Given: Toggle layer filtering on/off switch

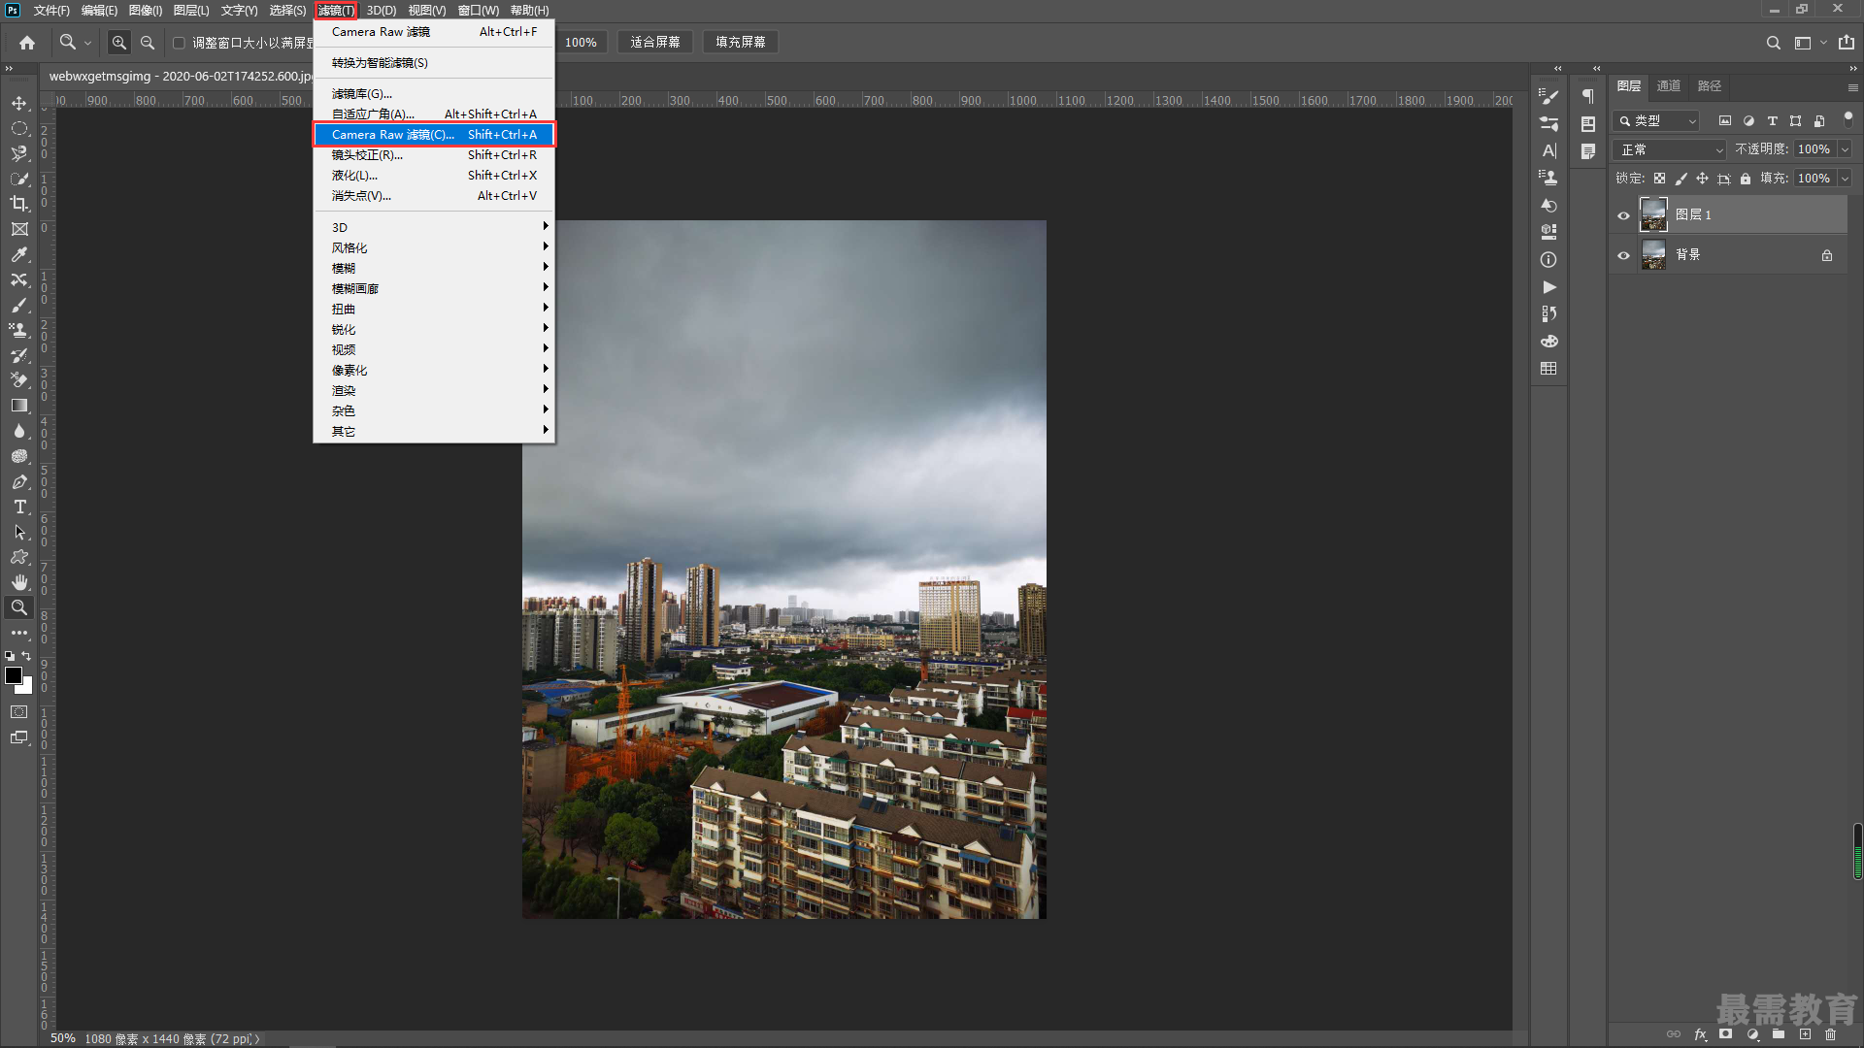Looking at the screenshot, I should click(1847, 120).
